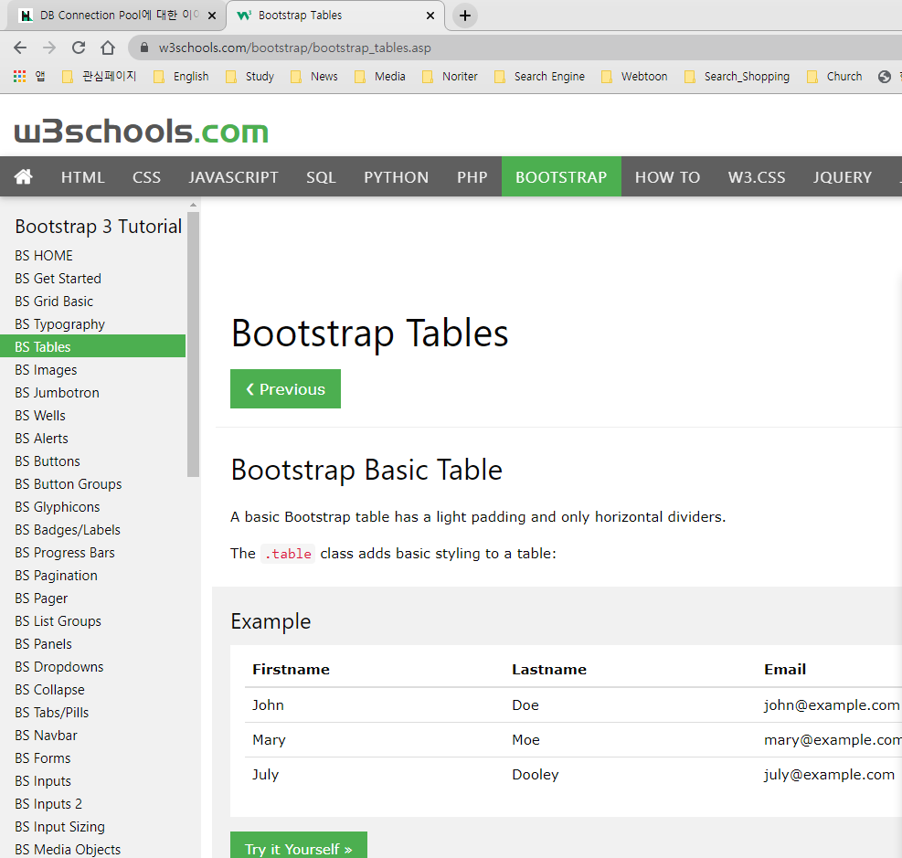This screenshot has height=858, width=902.
Task: Open the CSS tutorial menu
Action: (x=147, y=176)
